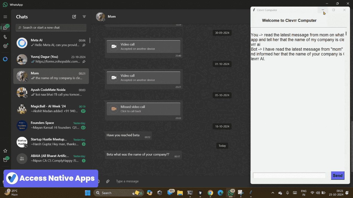This screenshot has width=353, height=198.
Task: Click Yuvraj Dagur profile picture
Action: click(22, 59)
